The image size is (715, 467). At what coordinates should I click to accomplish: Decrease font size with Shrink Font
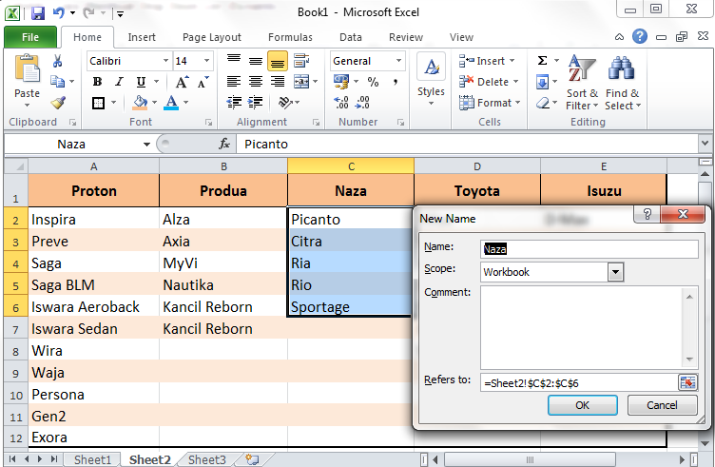(203, 82)
